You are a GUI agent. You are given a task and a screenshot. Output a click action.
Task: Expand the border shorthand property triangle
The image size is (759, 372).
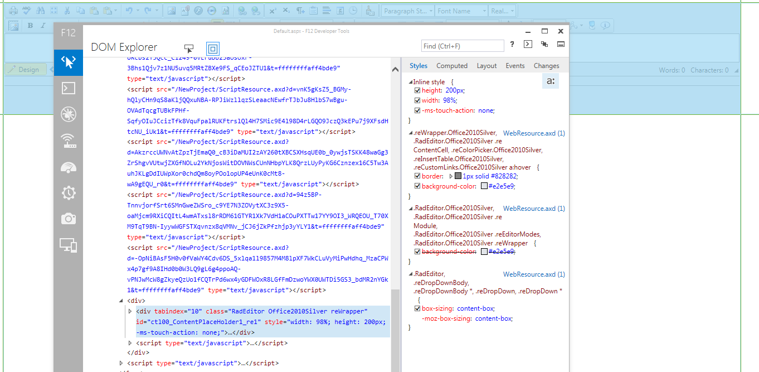(451, 176)
